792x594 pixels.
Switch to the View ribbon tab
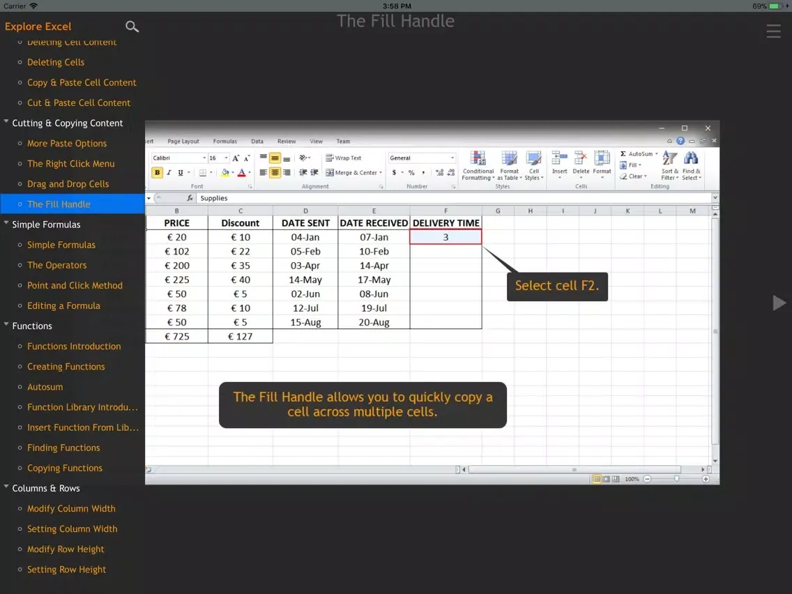pyautogui.click(x=317, y=142)
